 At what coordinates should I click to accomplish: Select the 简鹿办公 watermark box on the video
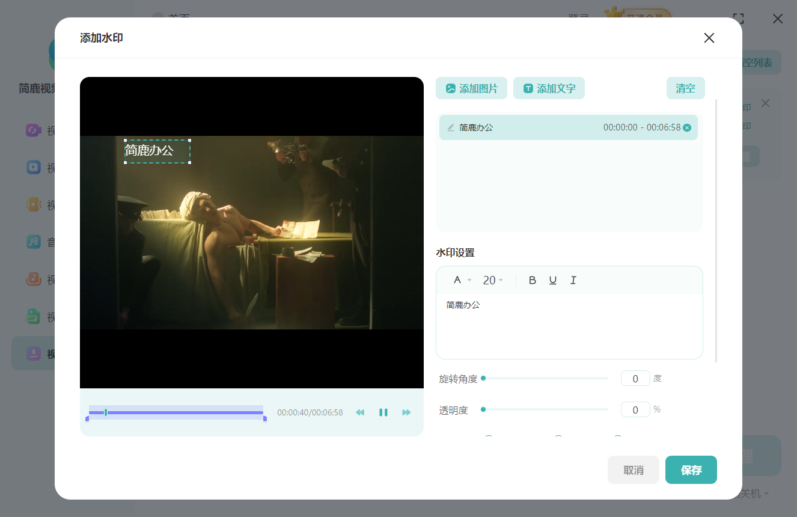(157, 151)
